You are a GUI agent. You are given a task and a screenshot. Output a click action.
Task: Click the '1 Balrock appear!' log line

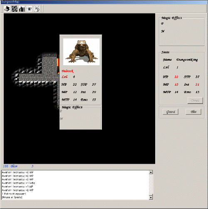(14, 194)
